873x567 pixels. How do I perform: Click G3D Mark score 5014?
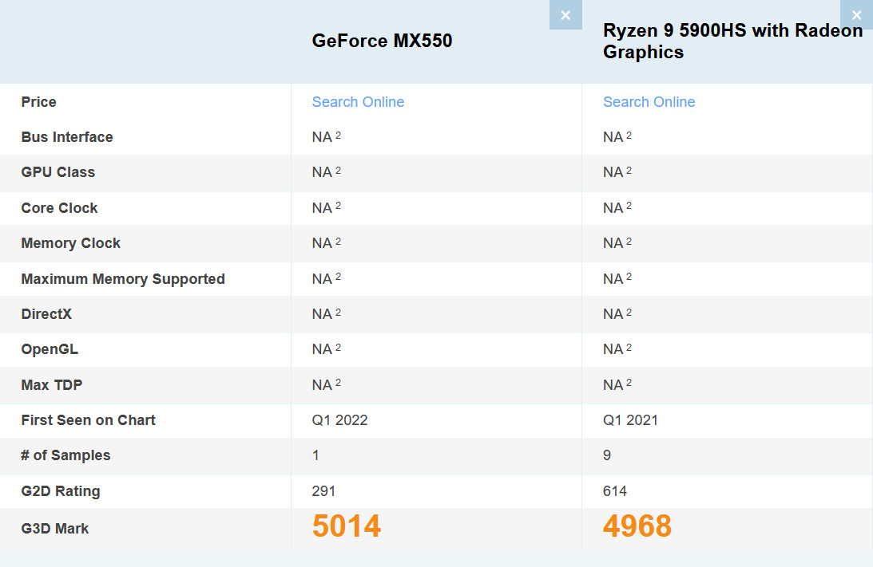[347, 526]
